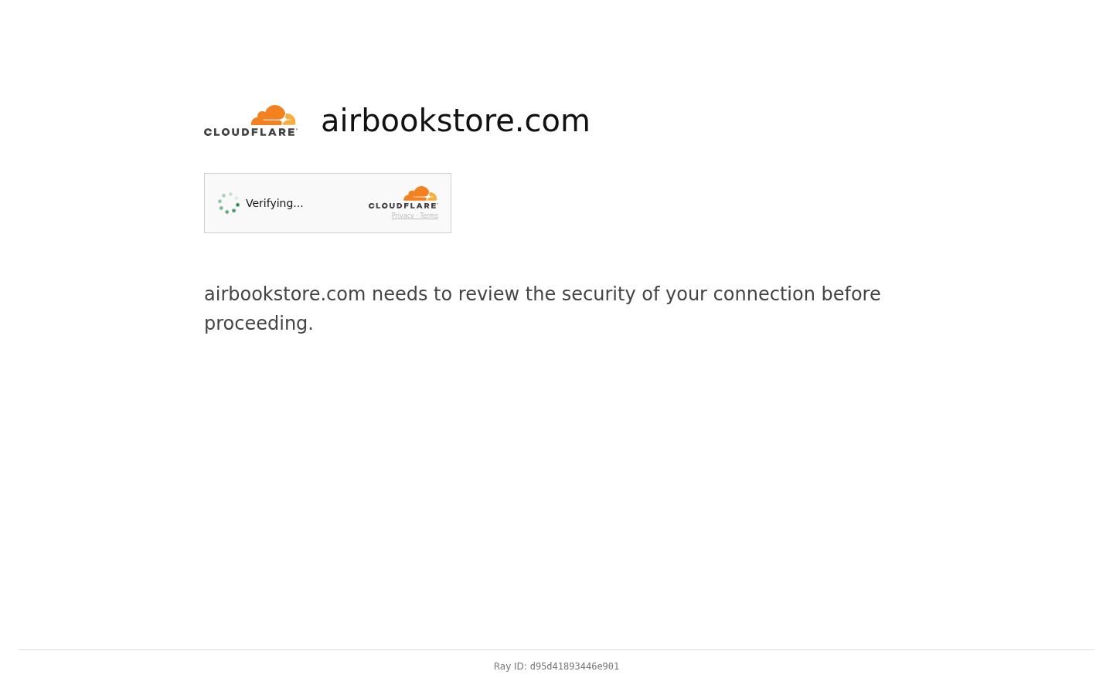Screen dimensions: 1113x695
Task: Open the Privacy link in the widget
Action: (403, 215)
